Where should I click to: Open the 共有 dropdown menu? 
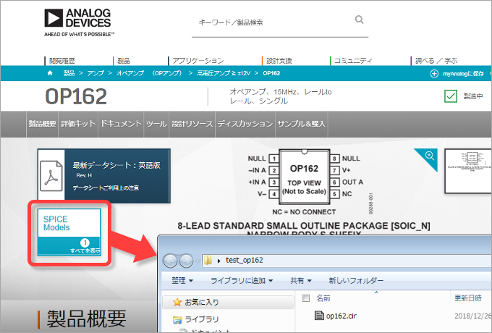coord(300,280)
